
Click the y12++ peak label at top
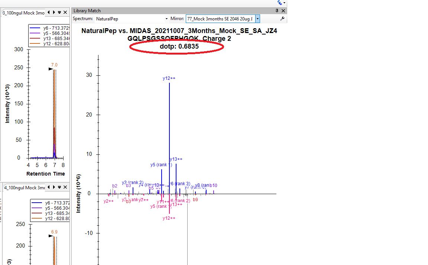169,78
